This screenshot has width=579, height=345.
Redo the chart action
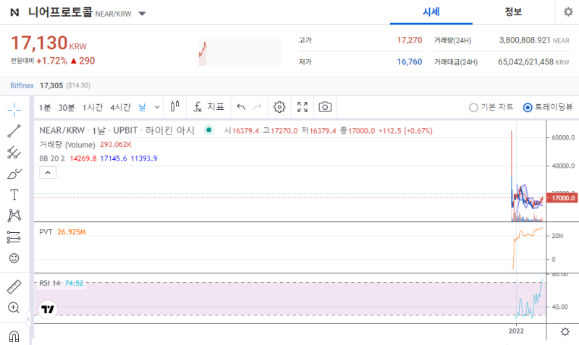click(258, 107)
